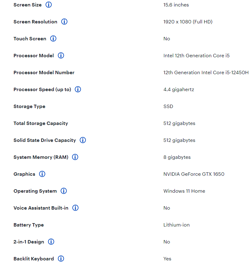Click the Windows 11 Home value
Viewport: 249px width, 265px height.
pos(184,191)
